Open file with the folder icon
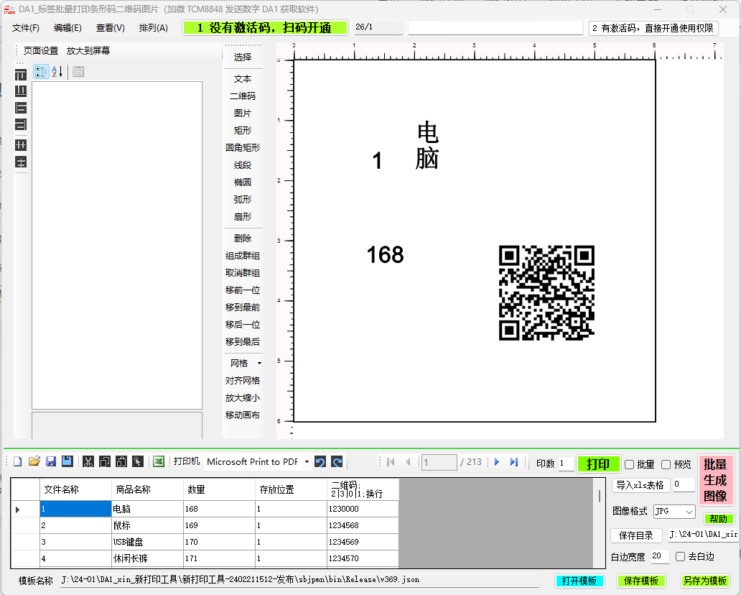Screen dimensions: 741x595 point(34,461)
